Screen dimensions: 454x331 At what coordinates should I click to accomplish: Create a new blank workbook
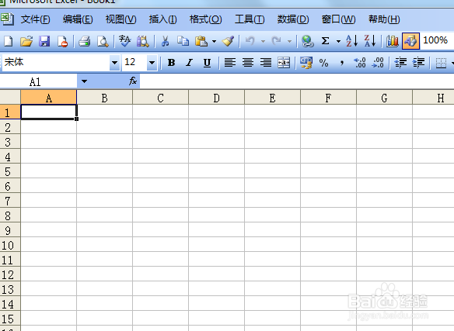click(x=9, y=41)
